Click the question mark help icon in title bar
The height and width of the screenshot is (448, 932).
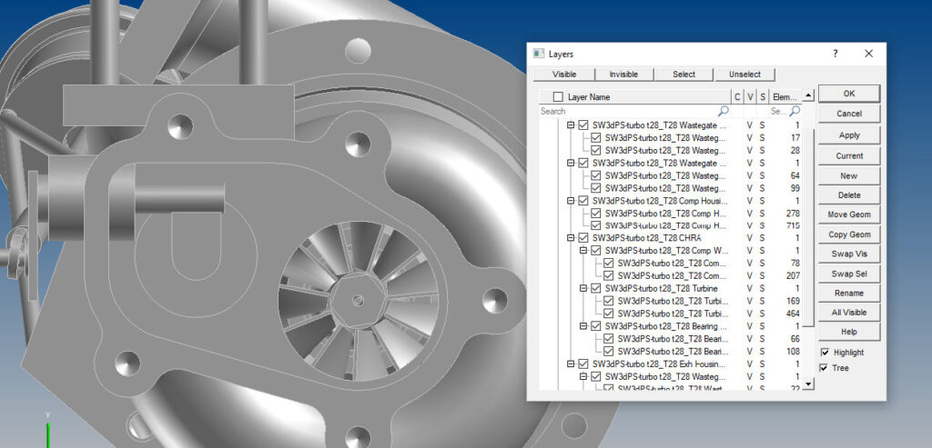point(836,55)
